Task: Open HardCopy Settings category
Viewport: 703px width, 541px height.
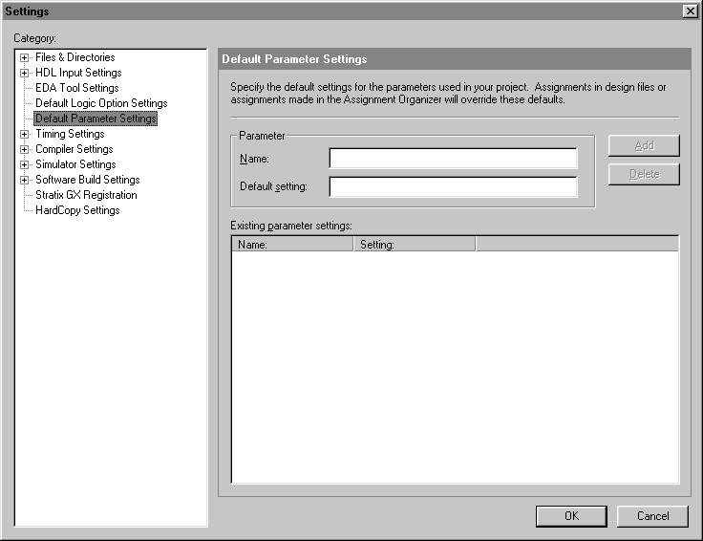Action: [x=77, y=210]
